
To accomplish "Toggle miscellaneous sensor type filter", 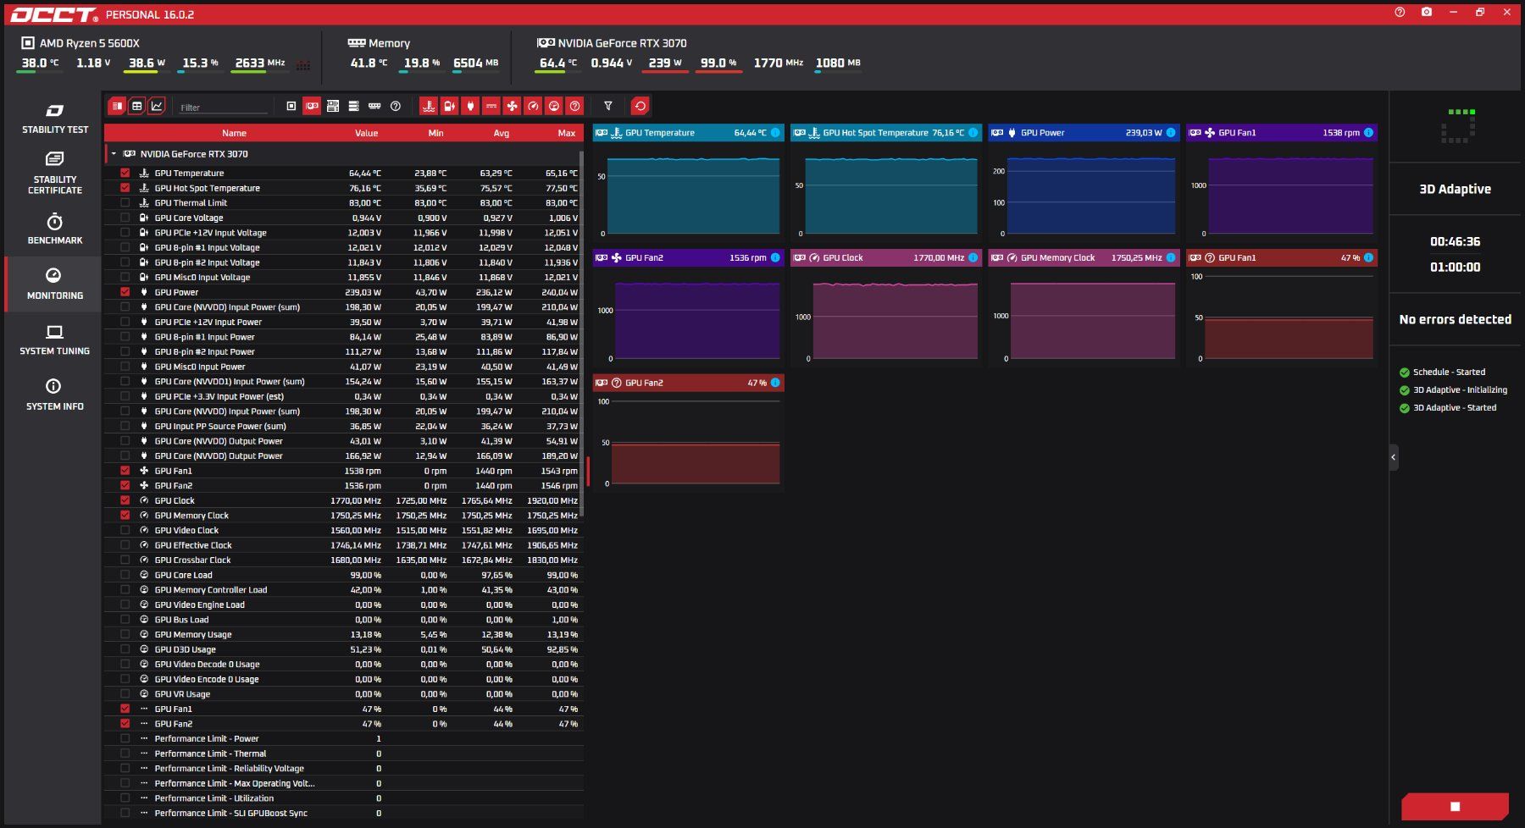I will click(574, 106).
